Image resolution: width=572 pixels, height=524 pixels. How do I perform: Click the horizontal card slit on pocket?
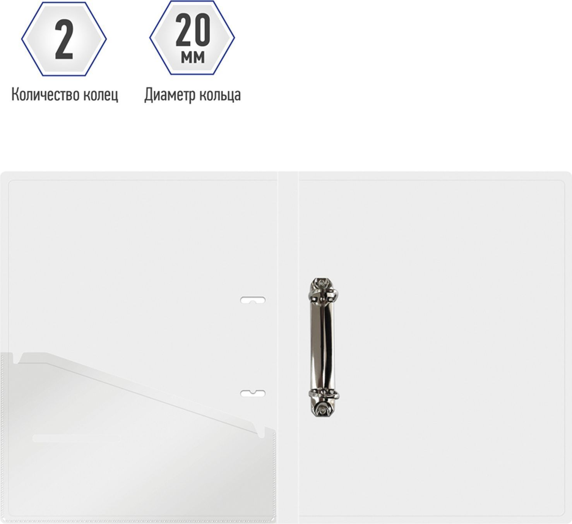point(77,438)
